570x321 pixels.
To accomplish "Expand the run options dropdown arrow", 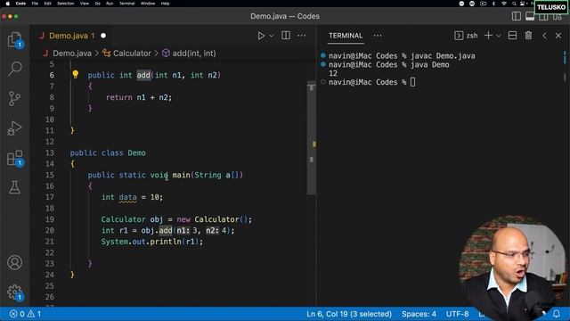I will (x=271, y=36).
